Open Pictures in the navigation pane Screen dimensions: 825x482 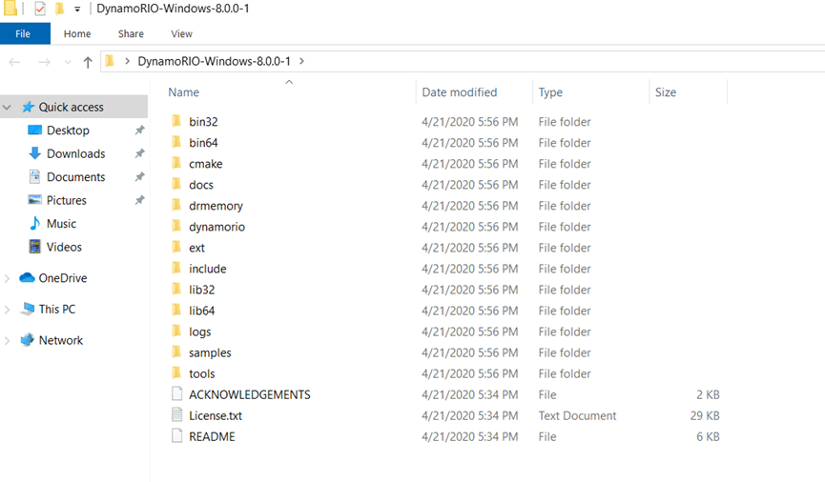[67, 200]
